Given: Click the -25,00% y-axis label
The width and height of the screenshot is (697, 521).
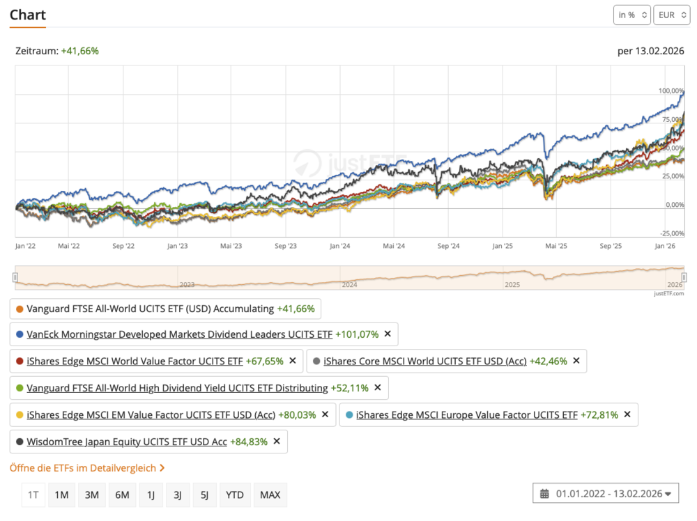Looking at the screenshot, I should [x=672, y=233].
